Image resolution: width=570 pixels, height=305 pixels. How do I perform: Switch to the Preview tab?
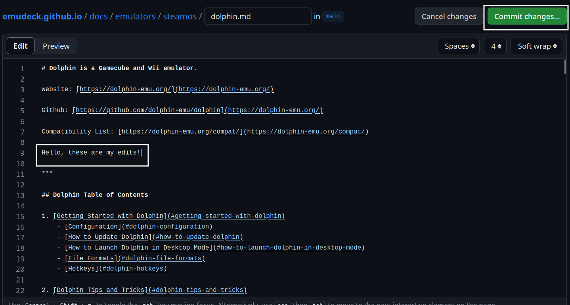(56, 46)
